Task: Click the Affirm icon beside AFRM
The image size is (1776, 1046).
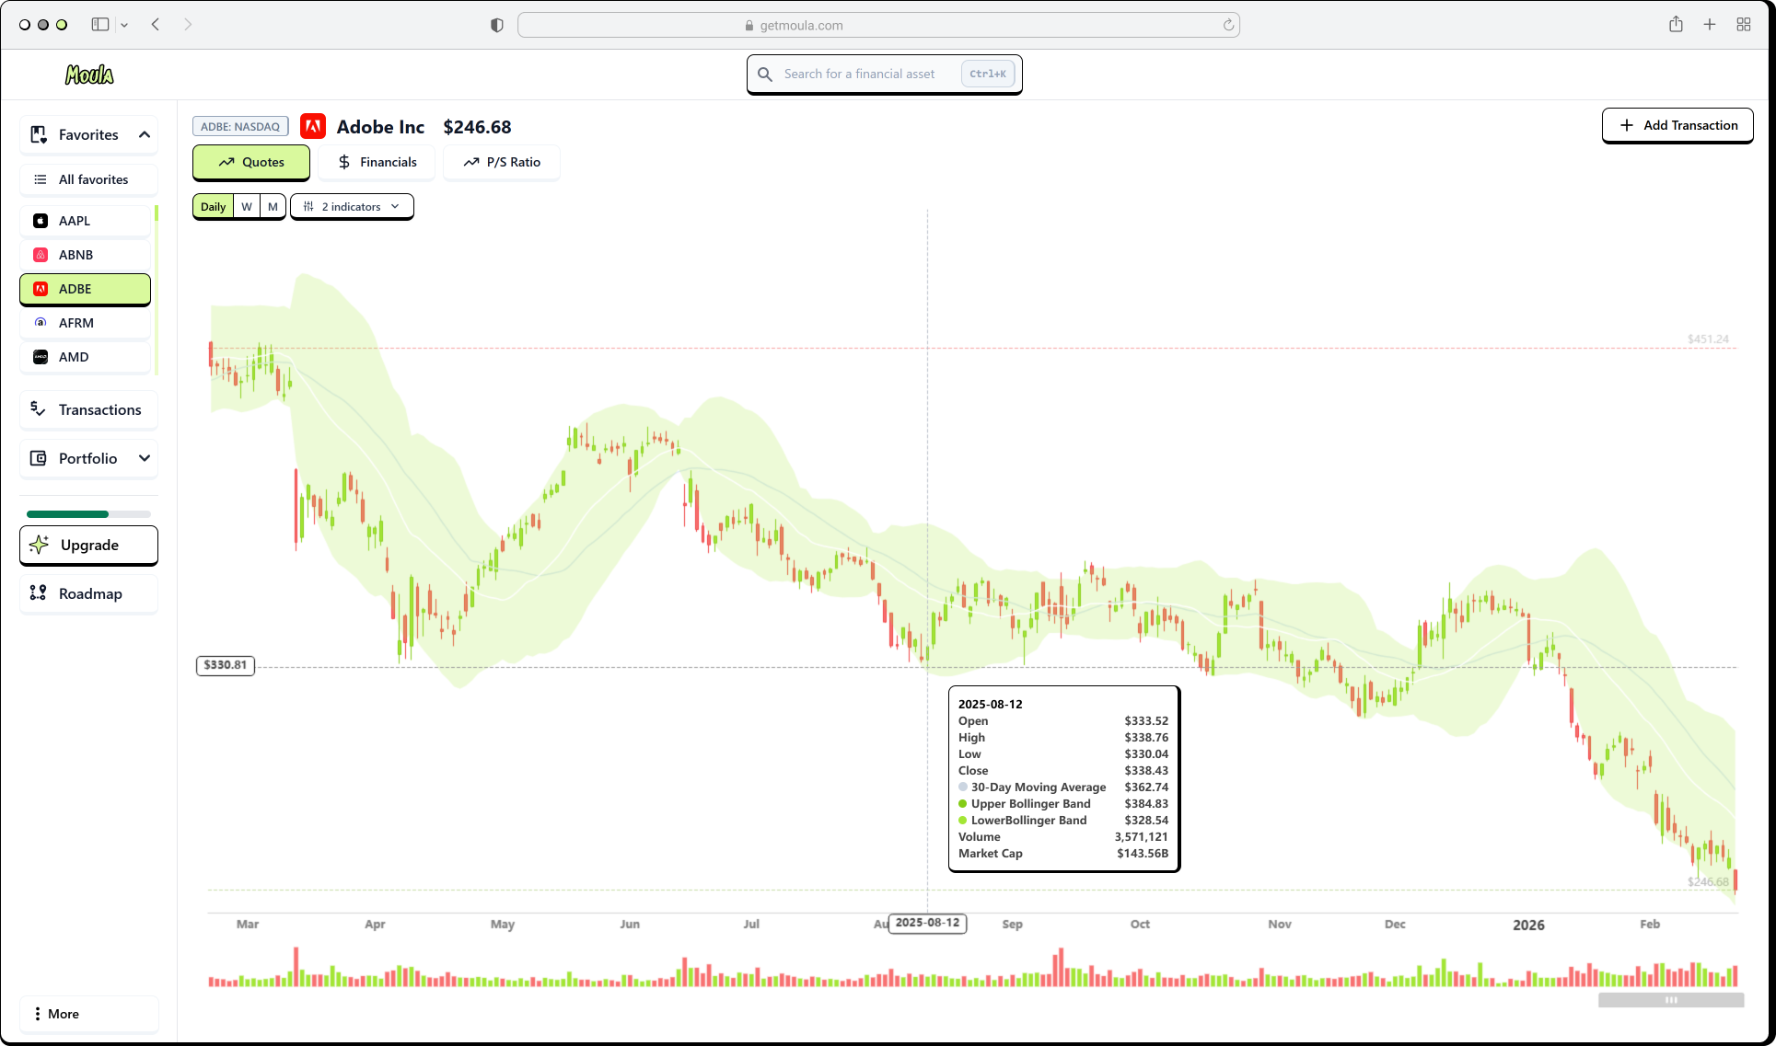Action: (x=41, y=323)
